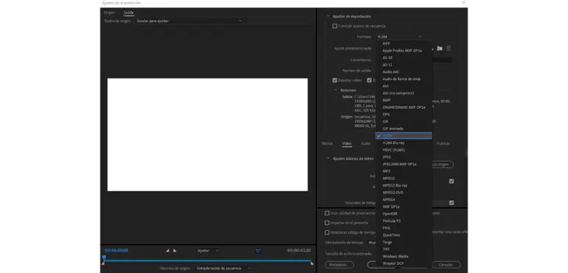
Task: Click the Cancelar button
Action: [446, 265]
